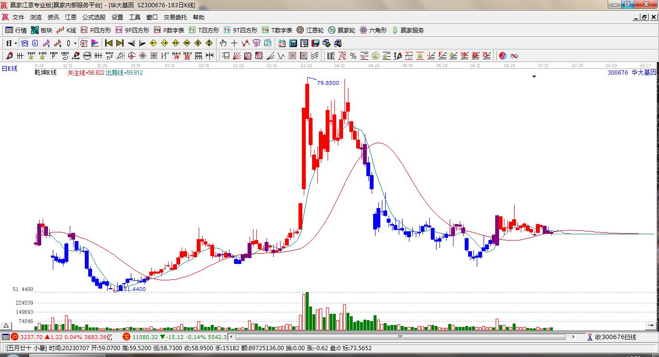The image size is (659, 357).
Task: Jump to first bar with skip-to-start icon
Action: coord(109,43)
